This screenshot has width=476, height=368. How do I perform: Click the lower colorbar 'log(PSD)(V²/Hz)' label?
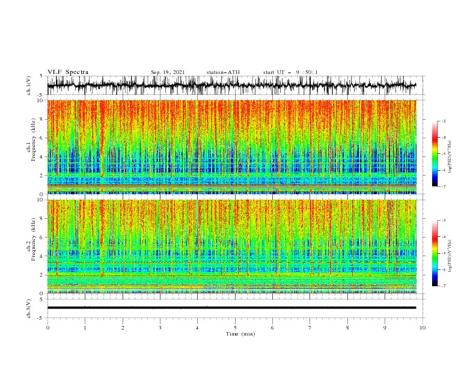point(450,256)
